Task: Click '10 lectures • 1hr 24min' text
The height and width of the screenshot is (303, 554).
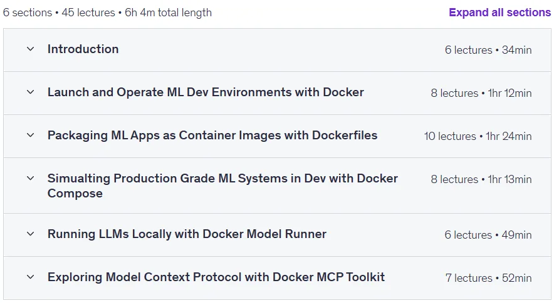Action: click(478, 136)
